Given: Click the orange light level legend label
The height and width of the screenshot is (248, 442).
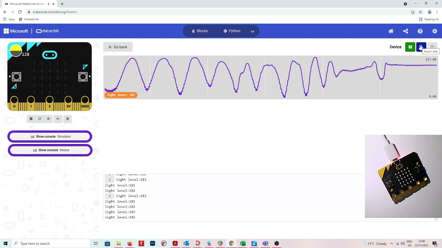Looking at the screenshot, I should tap(121, 95).
